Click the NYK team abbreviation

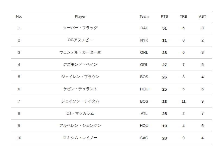point(144,40)
